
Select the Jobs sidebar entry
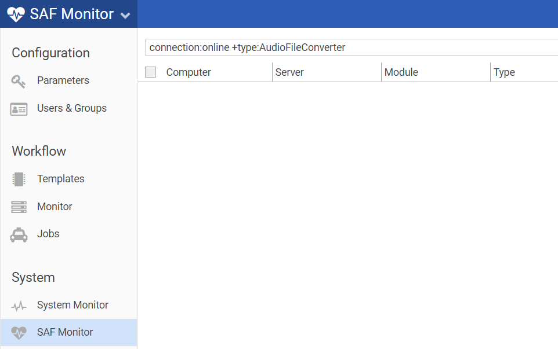[x=48, y=234]
